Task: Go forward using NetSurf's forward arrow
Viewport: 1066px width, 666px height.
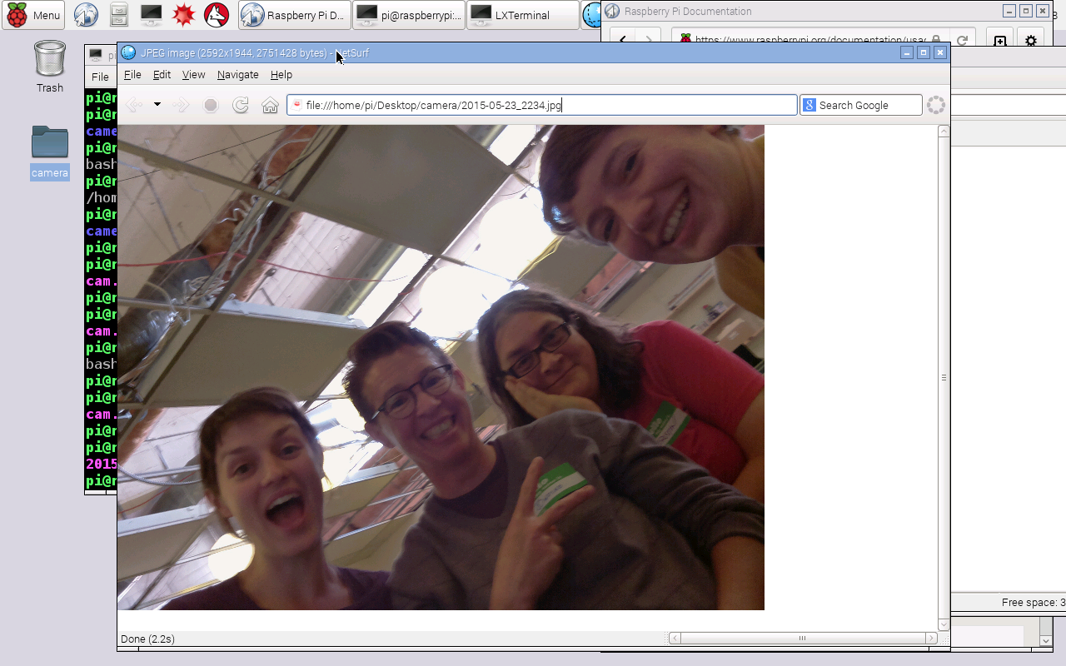Action: tap(181, 105)
